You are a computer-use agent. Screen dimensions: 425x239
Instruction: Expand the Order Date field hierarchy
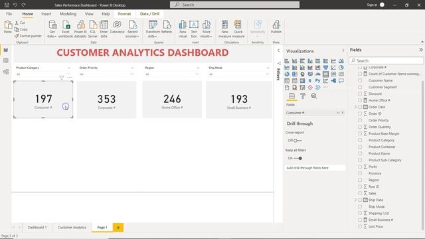(355, 107)
